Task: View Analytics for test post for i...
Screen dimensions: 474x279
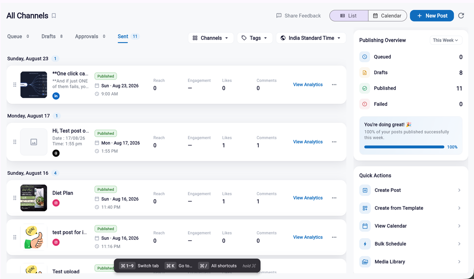Action: (308, 237)
